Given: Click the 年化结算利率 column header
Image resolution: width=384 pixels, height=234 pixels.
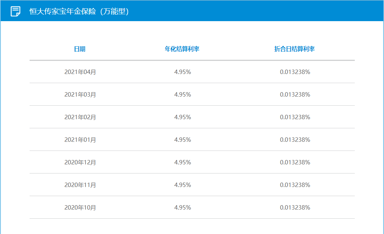Looking at the screenshot, I should 182,49.
